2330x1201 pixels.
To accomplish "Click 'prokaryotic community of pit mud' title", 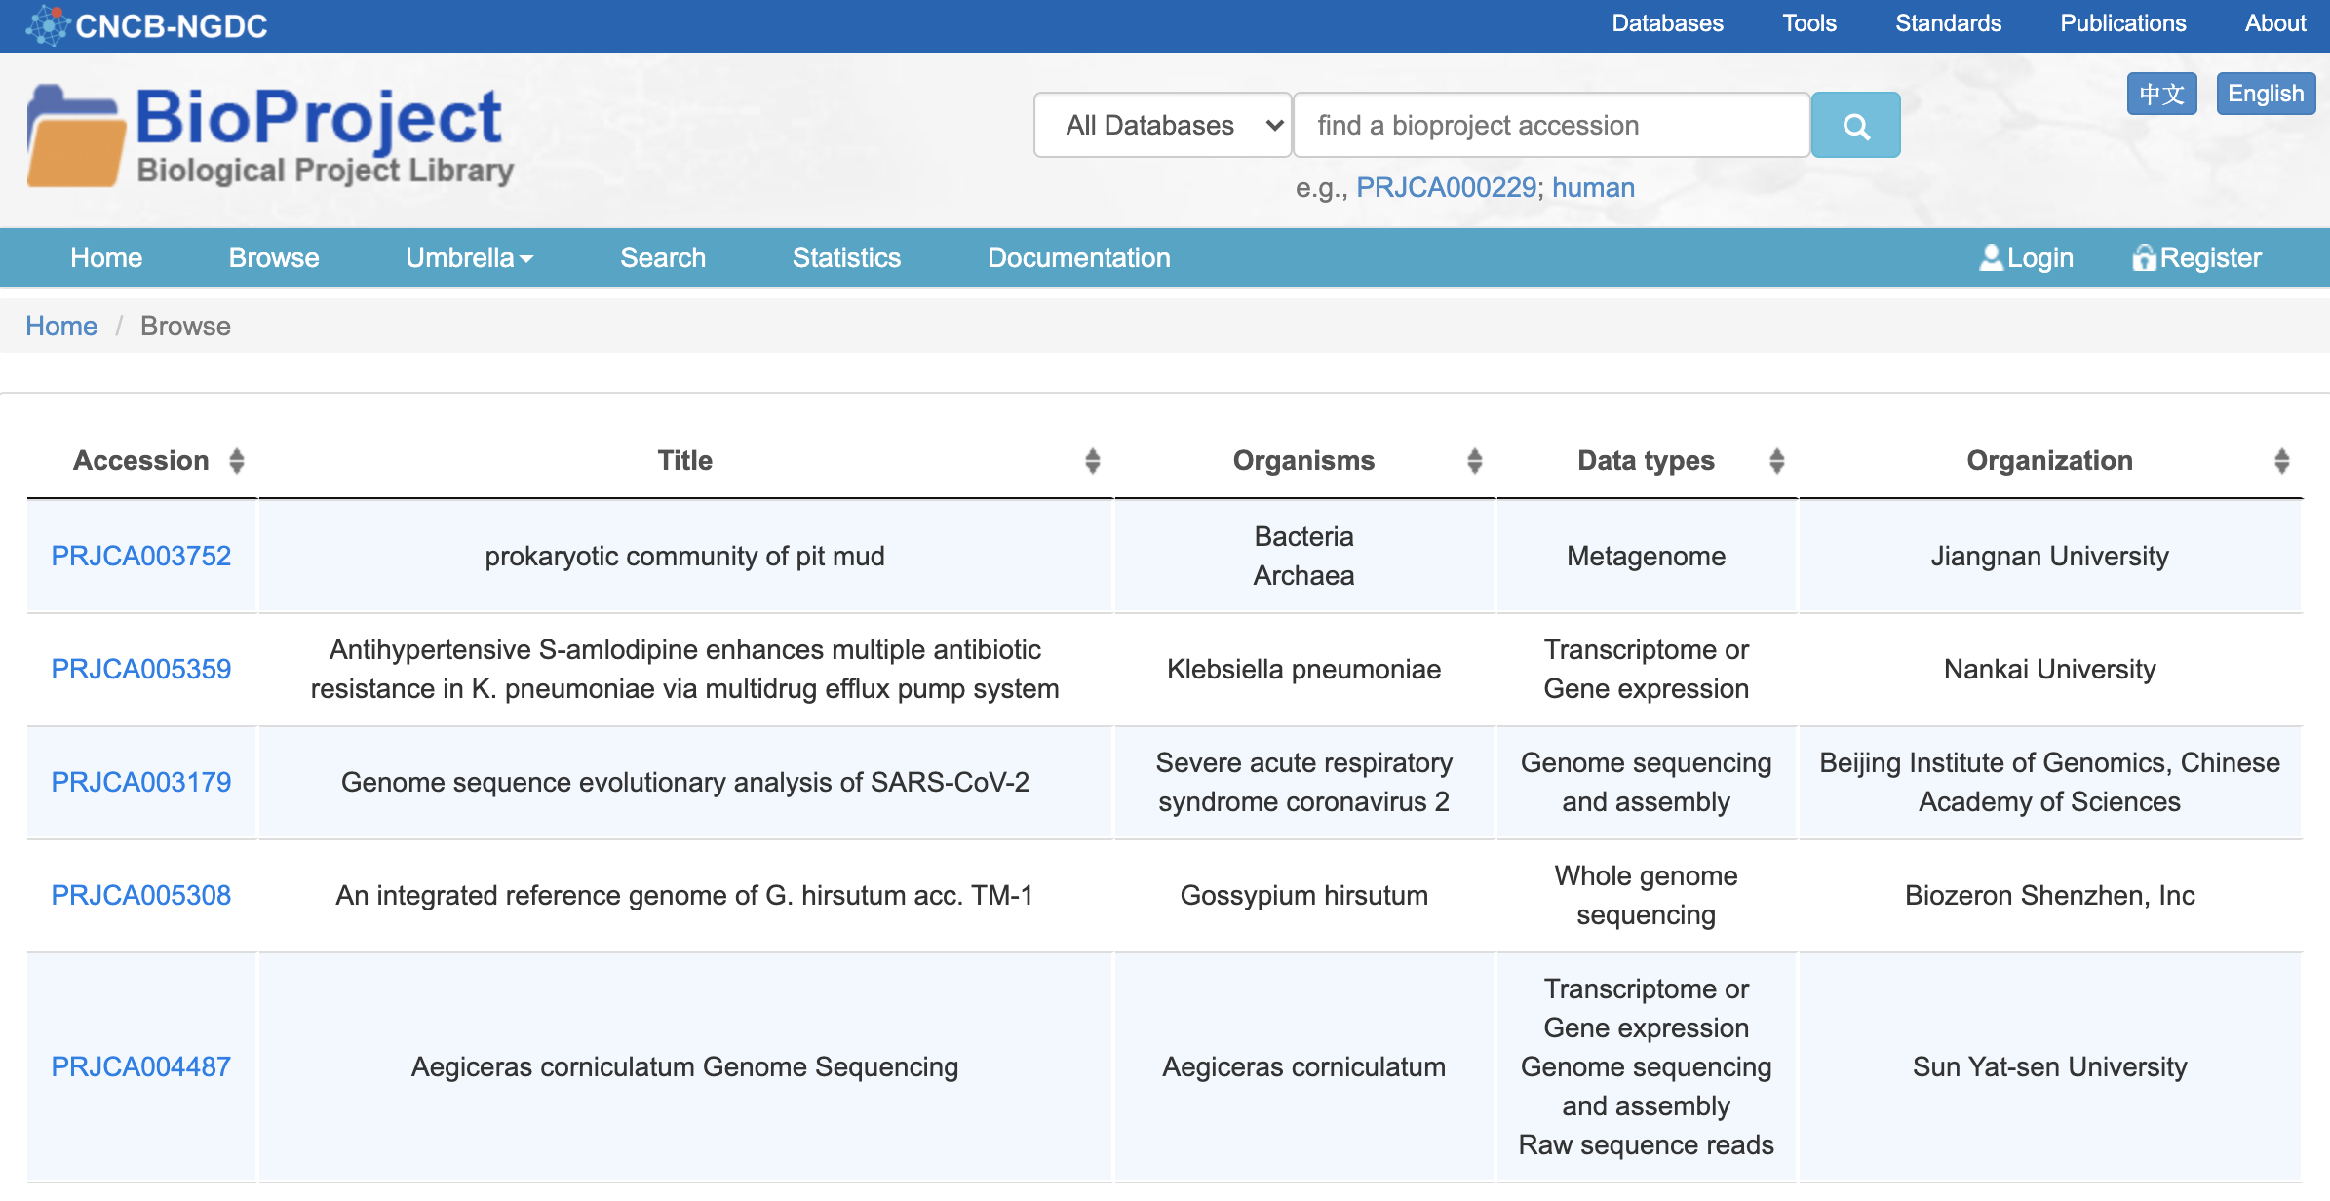I will [x=684, y=556].
